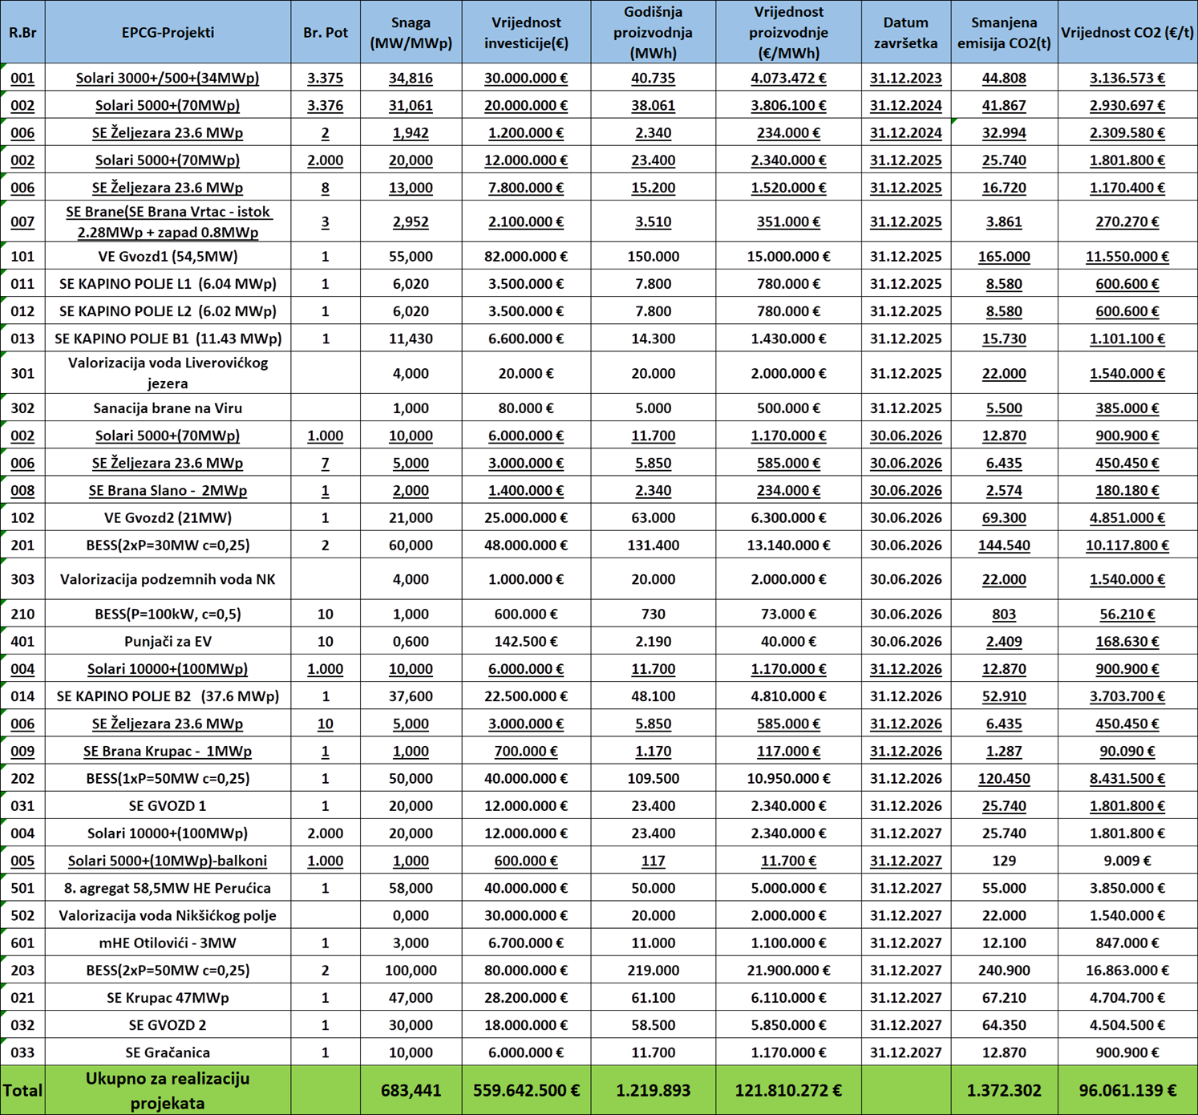Select the 'SE Brana Krupac - 1MWp' cell

[168, 752]
